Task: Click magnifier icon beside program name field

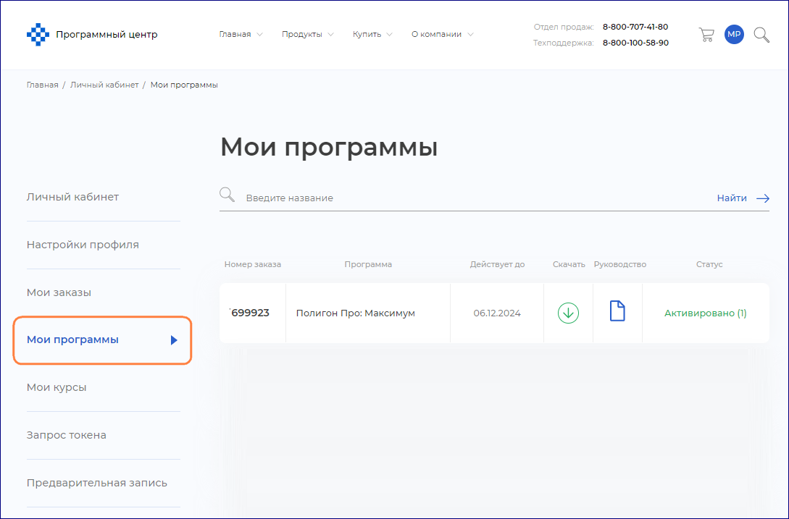Action: (x=227, y=195)
